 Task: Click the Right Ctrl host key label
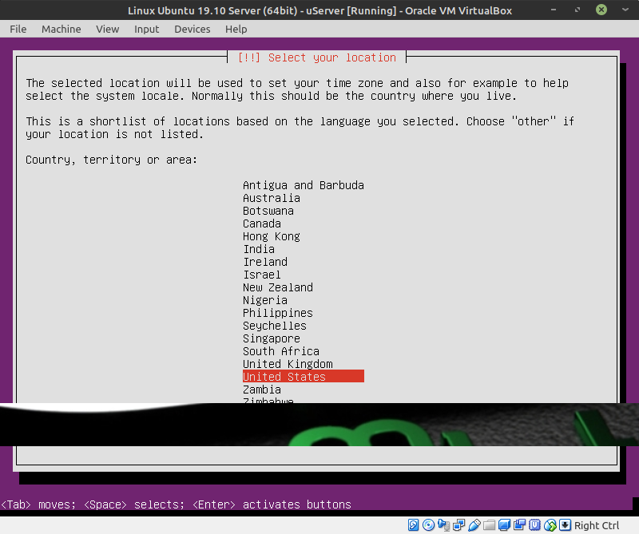pyautogui.click(x=597, y=525)
